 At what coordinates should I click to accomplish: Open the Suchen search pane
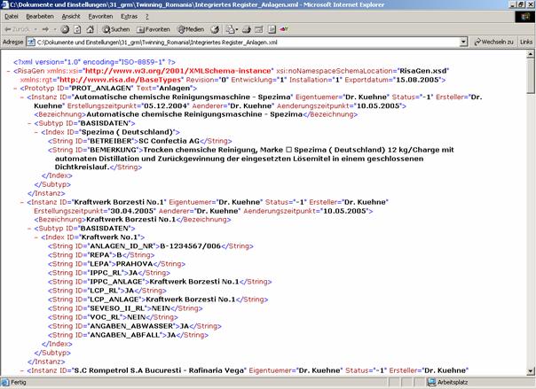tap(114, 28)
